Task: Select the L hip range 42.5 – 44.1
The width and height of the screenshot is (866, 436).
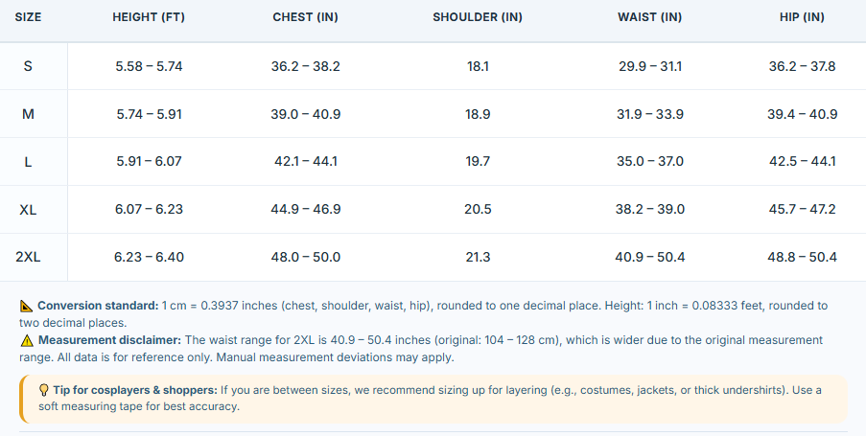Action: point(802,162)
